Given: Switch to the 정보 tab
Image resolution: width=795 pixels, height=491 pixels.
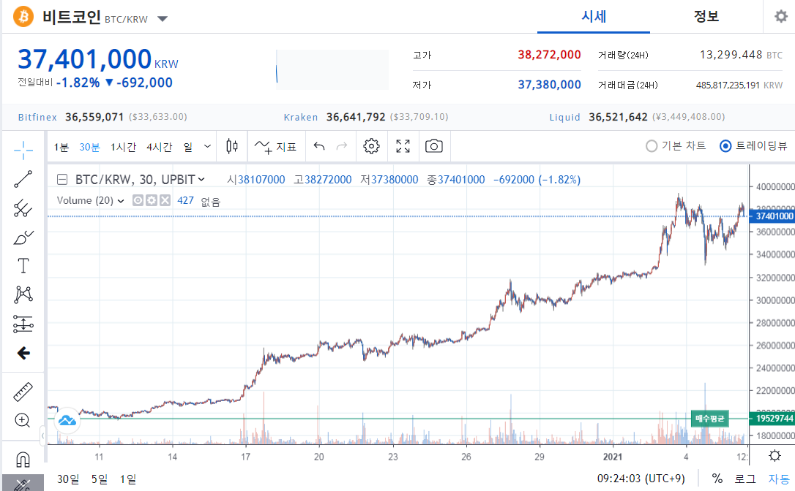Looking at the screenshot, I should [x=706, y=17].
